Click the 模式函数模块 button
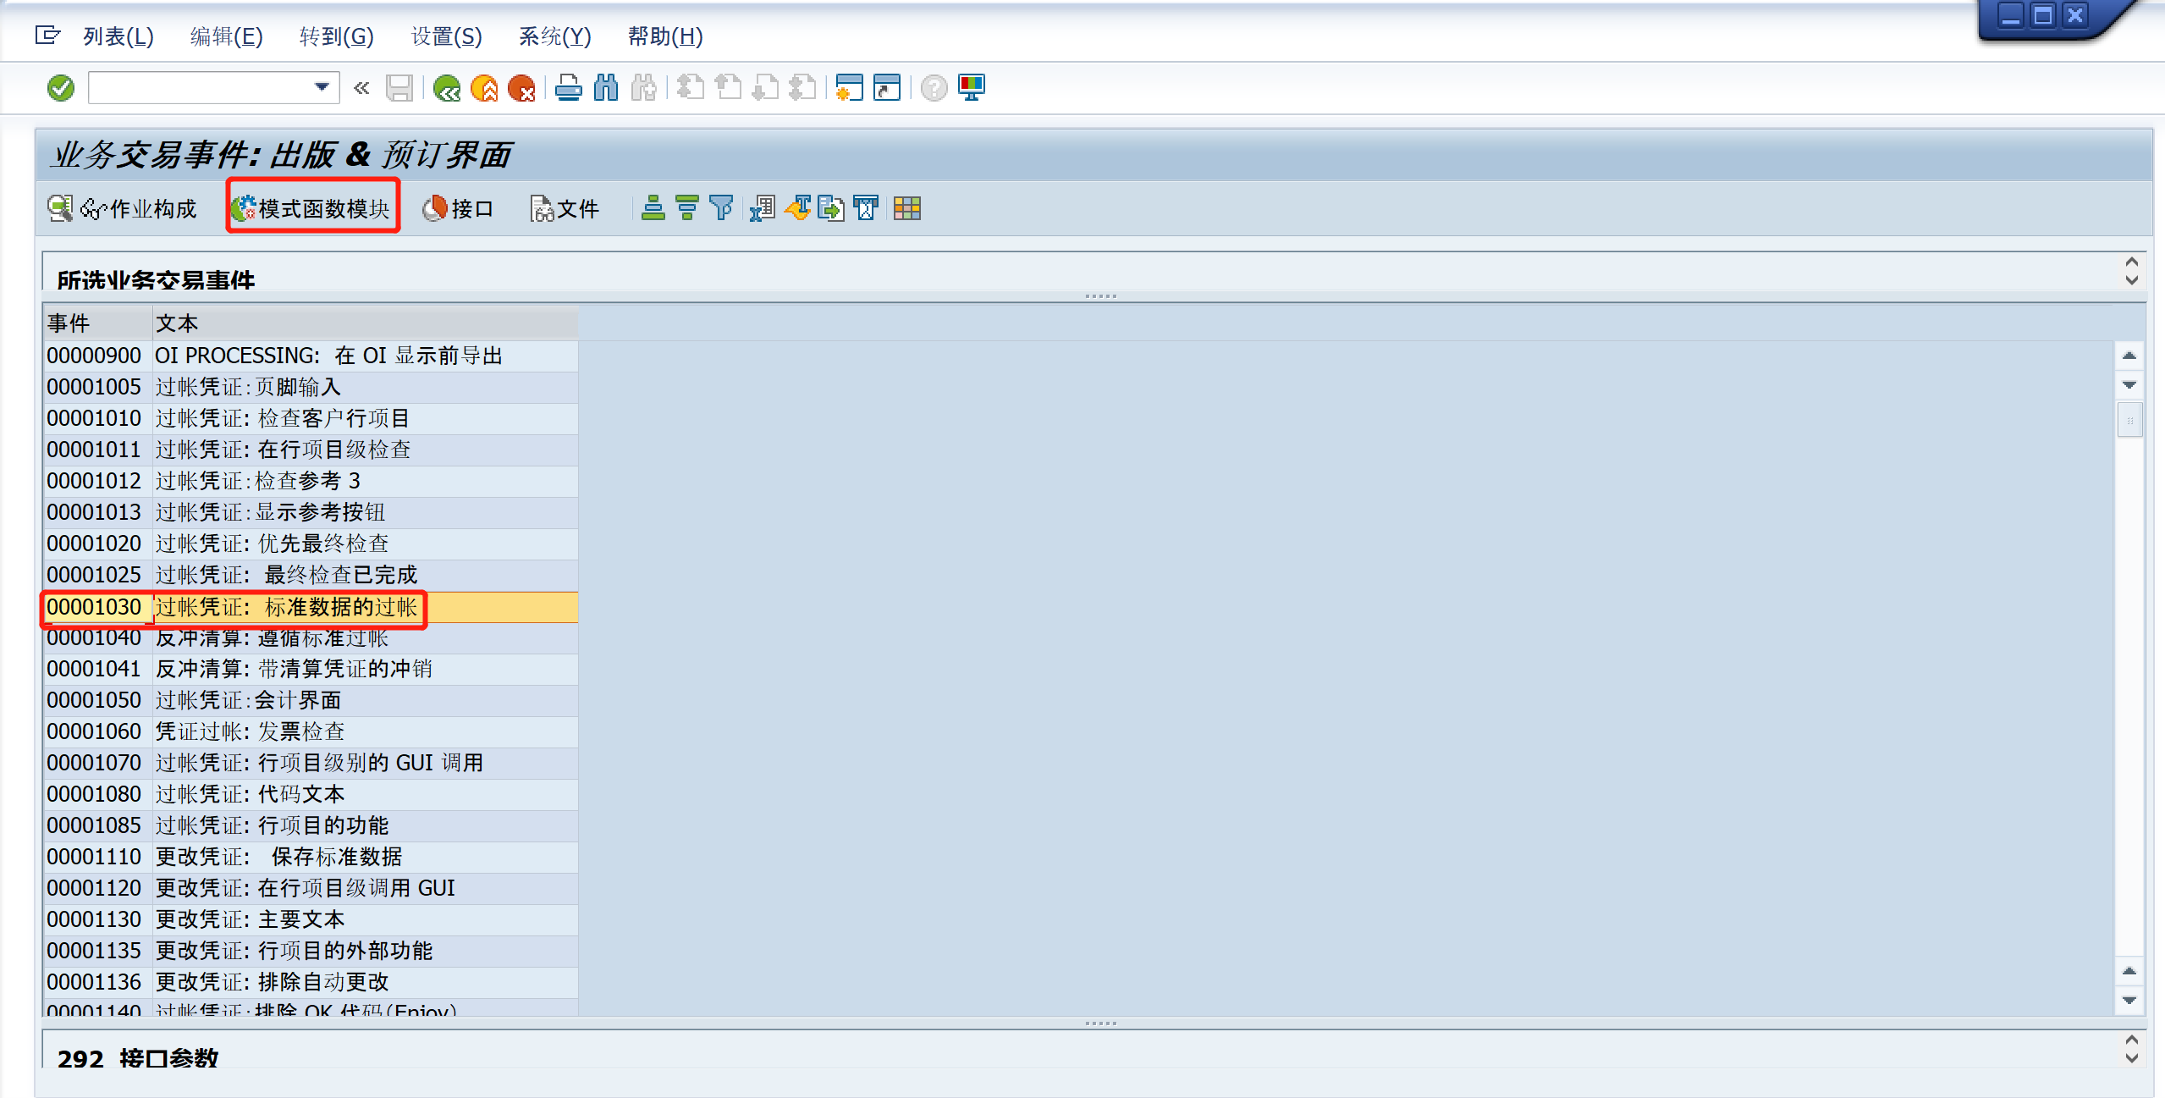 312,208
